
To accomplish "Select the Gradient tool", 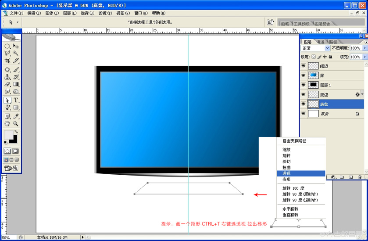I will point(16,84).
